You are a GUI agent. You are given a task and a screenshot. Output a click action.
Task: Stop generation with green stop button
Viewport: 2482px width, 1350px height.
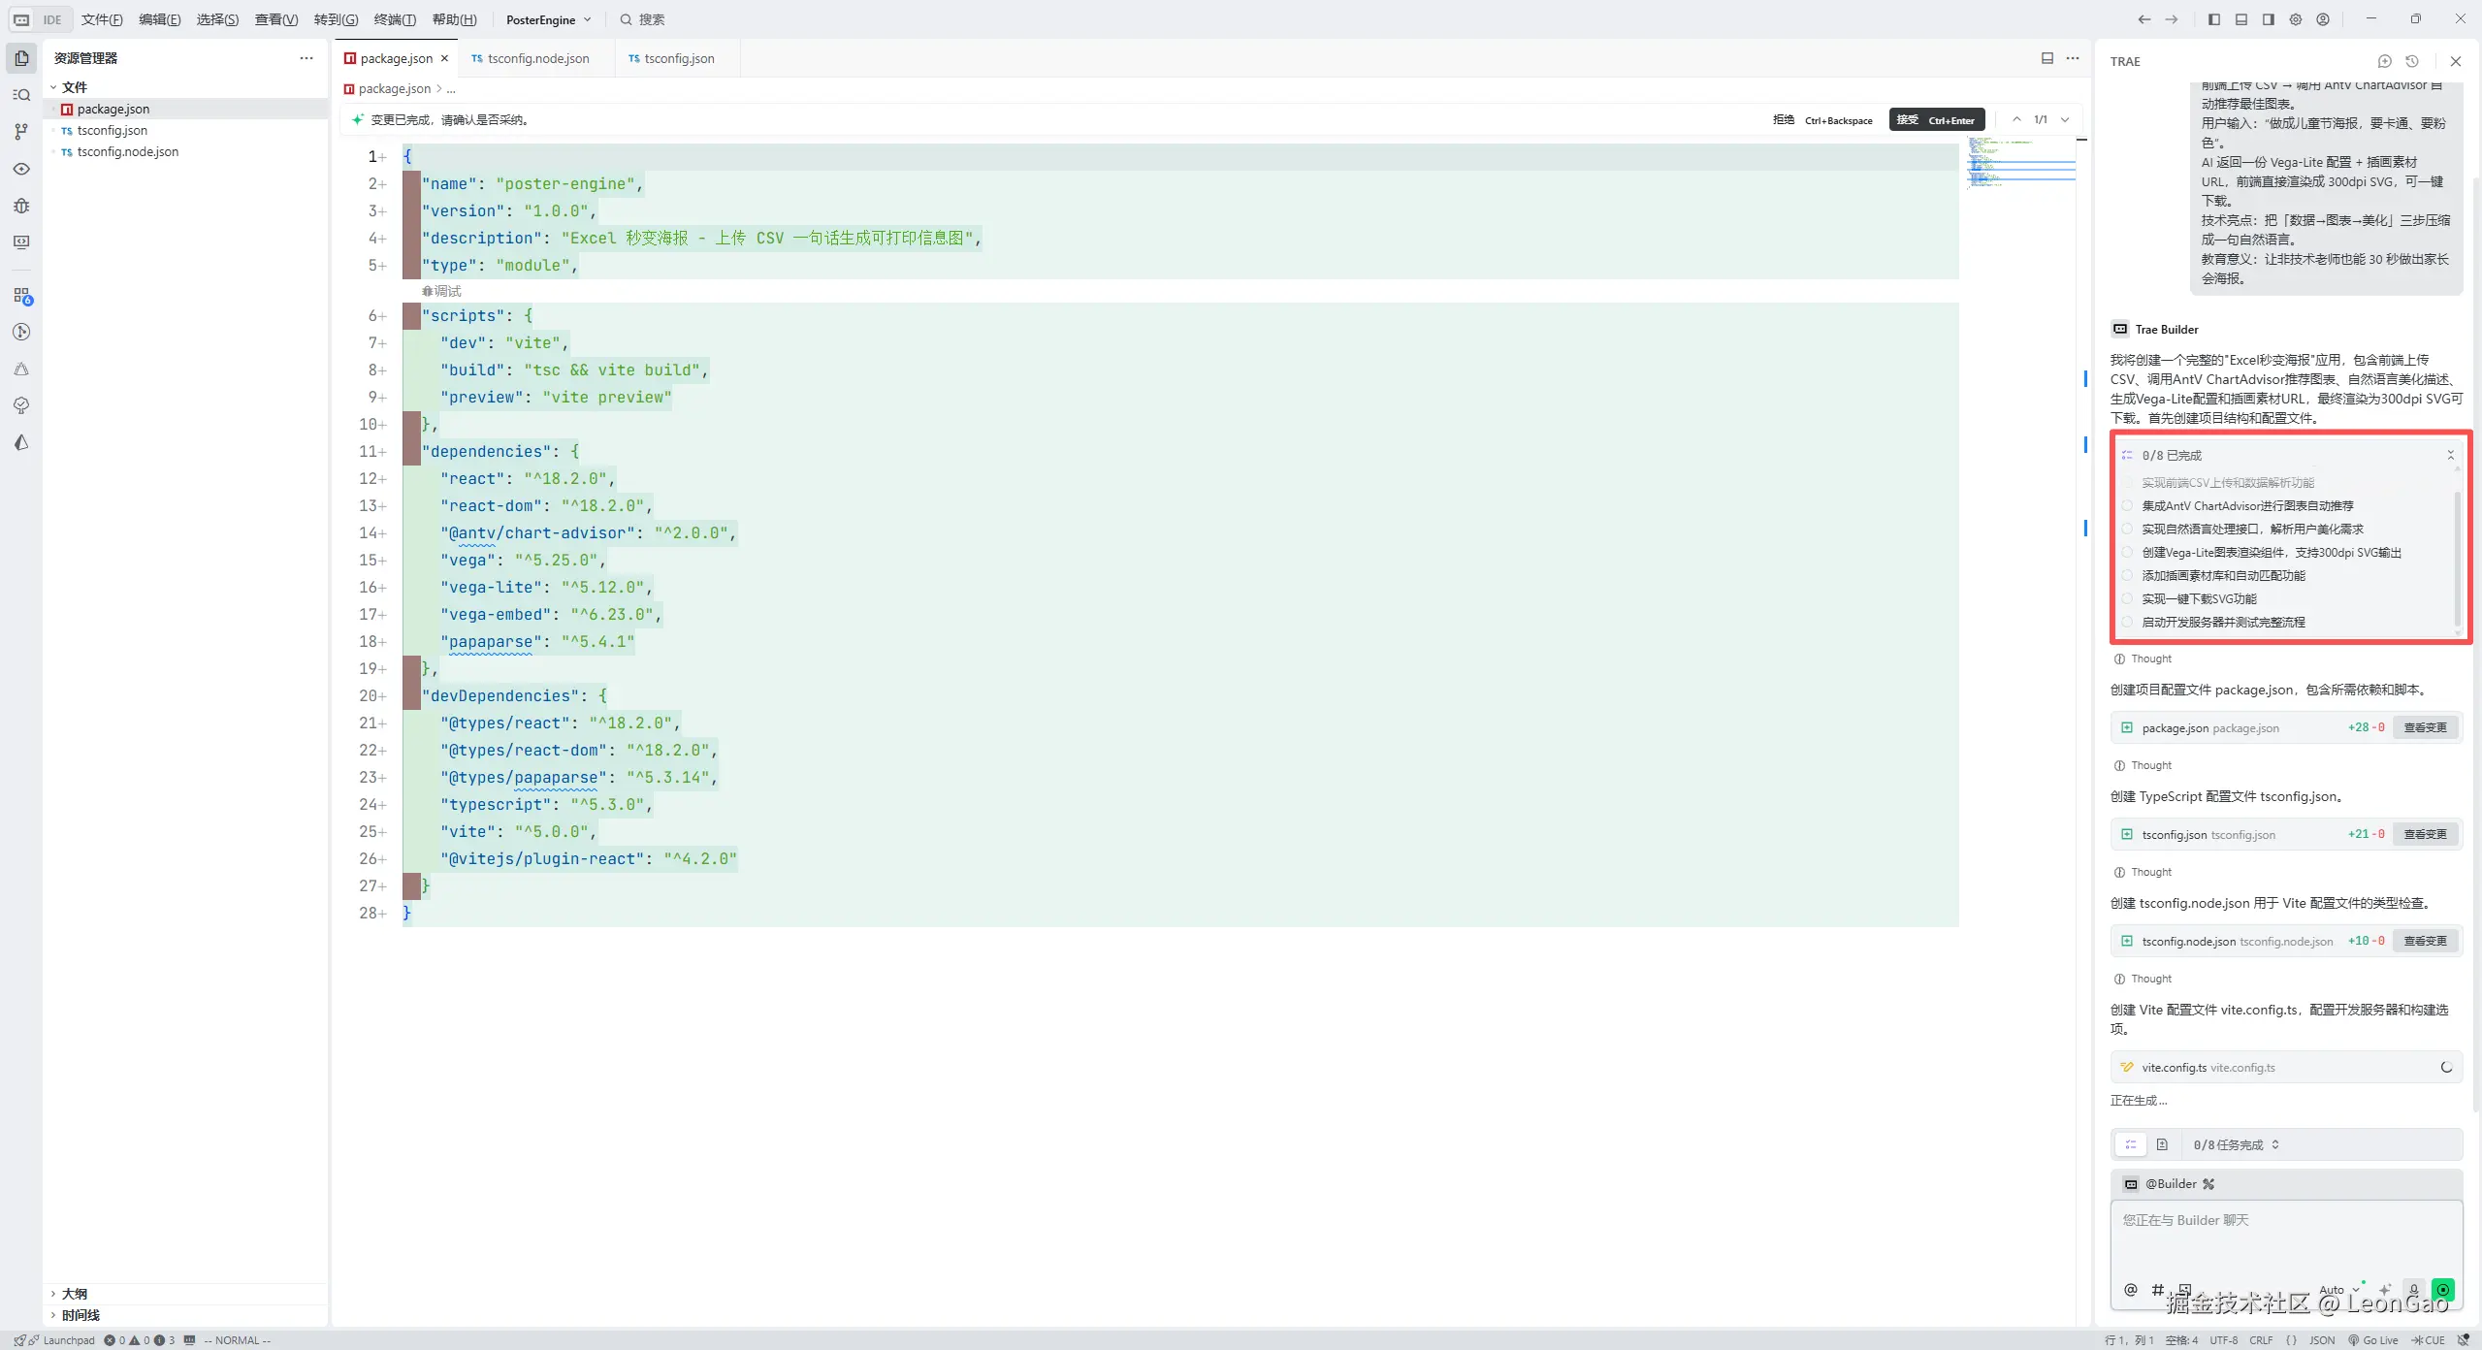(2443, 1290)
